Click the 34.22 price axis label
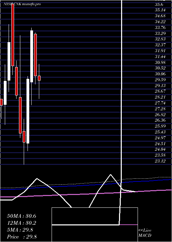Viewport: 172px width, 242px height. pos(160,22)
